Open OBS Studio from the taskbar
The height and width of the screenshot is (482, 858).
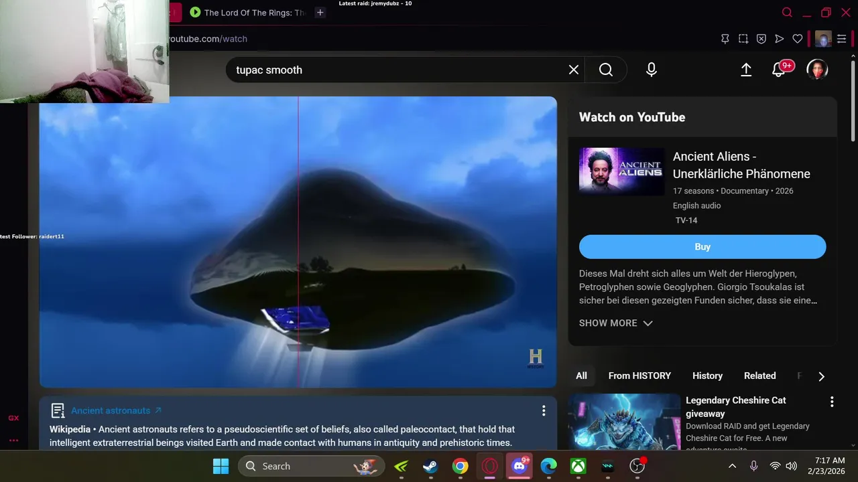coord(637,466)
